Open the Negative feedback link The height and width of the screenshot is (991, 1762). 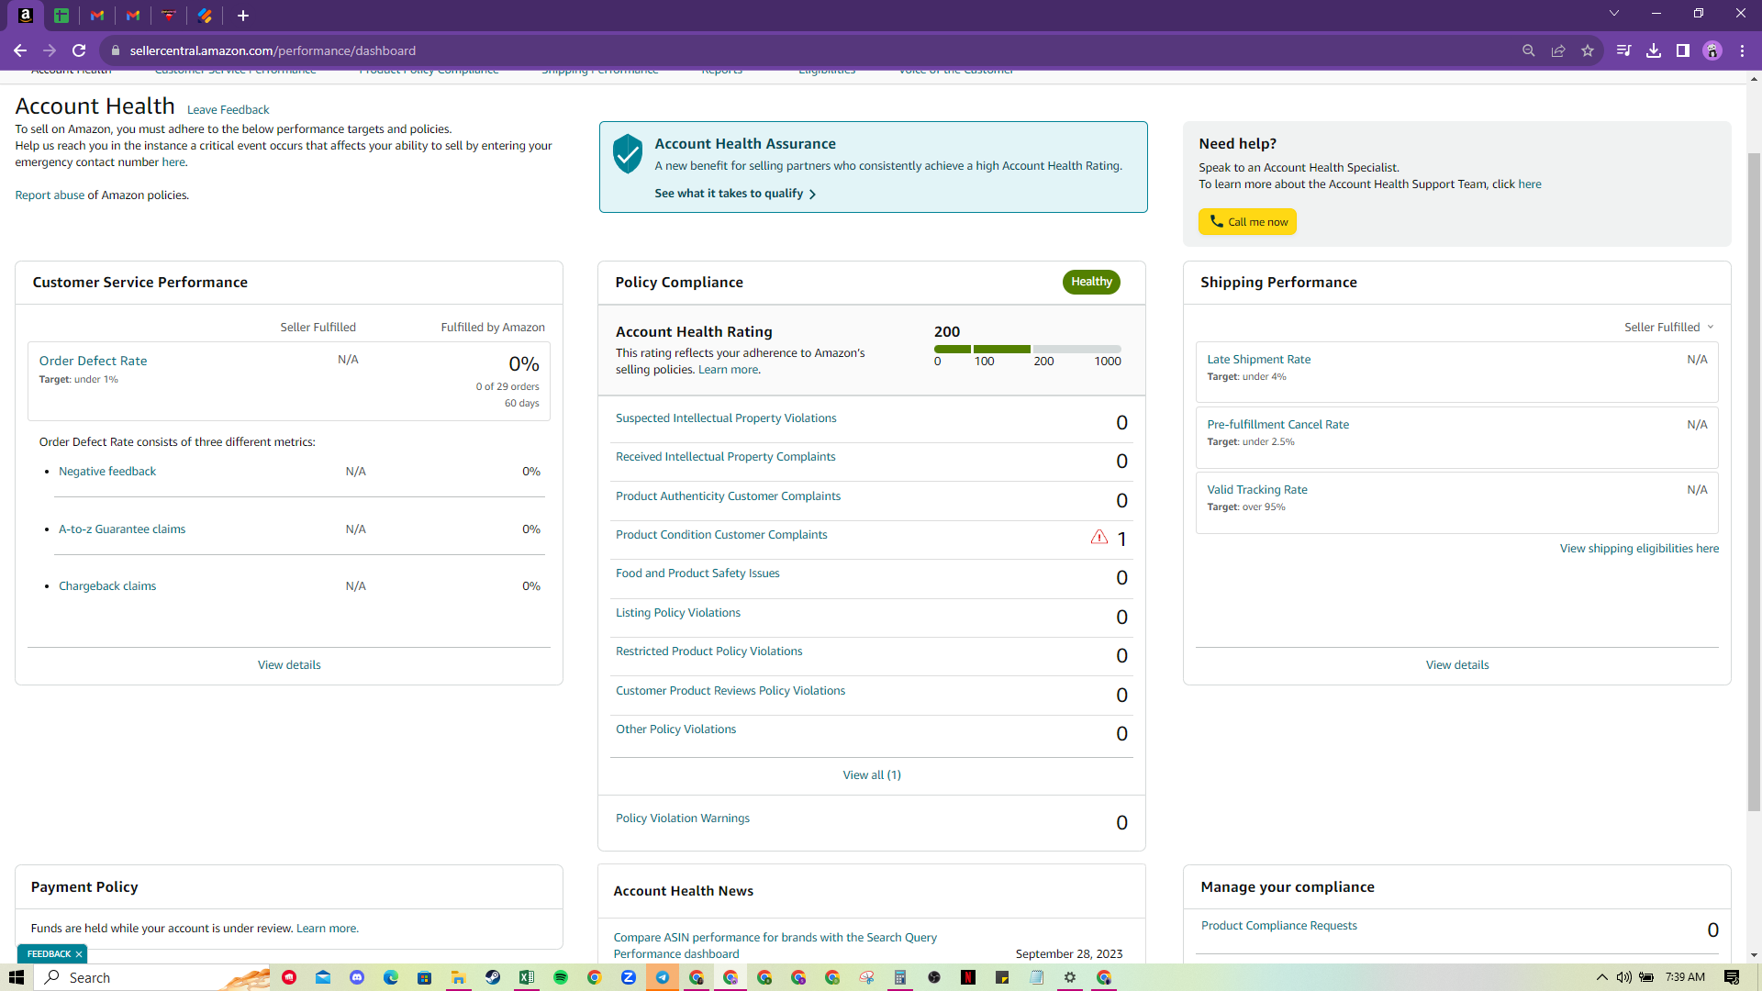tap(107, 472)
